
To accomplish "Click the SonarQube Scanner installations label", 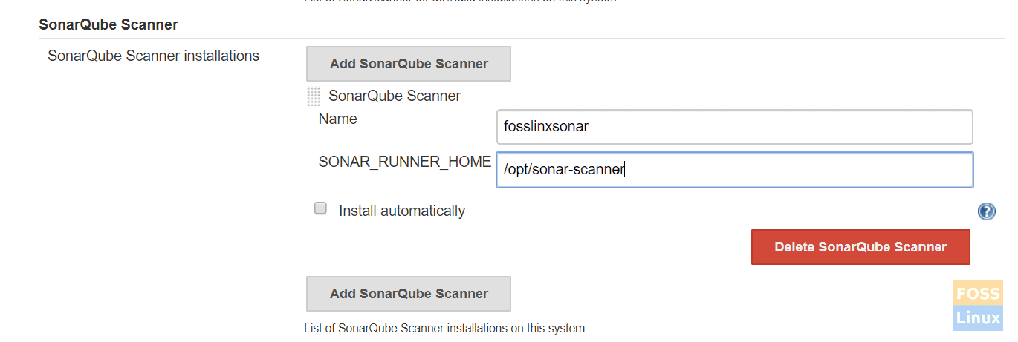I will click(x=154, y=56).
